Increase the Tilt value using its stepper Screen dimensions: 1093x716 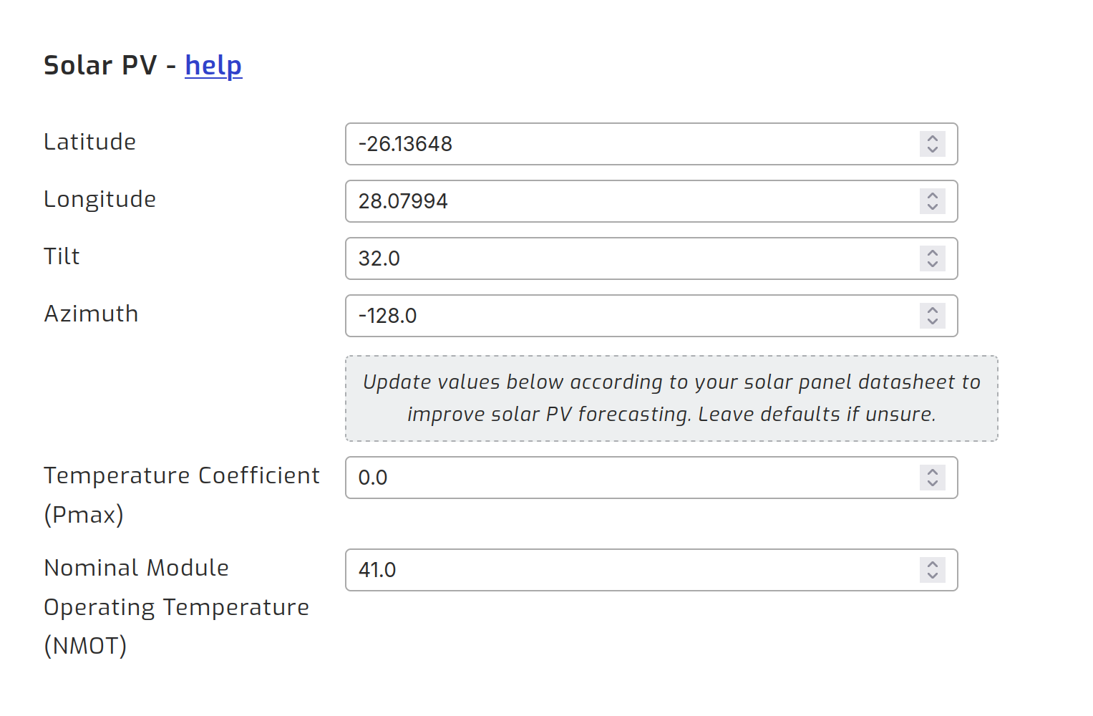click(x=933, y=253)
